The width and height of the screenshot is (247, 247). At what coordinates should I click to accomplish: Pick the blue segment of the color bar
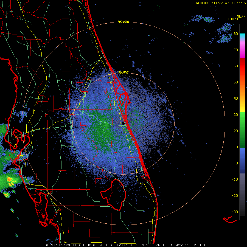pyautogui.click(x=242, y=161)
